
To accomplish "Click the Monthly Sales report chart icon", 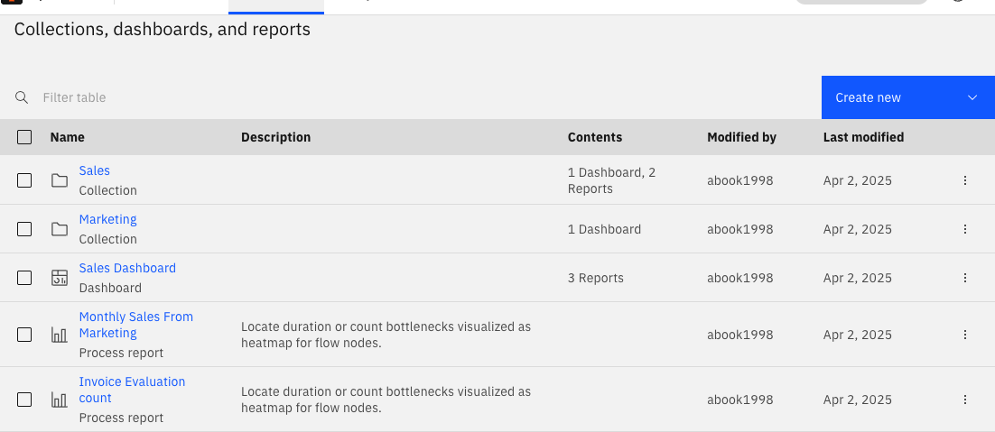I will pyautogui.click(x=60, y=335).
